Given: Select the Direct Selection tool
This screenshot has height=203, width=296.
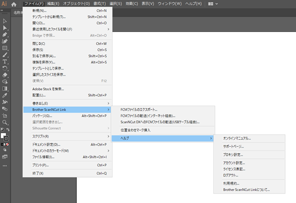Looking at the screenshot, I should pyautogui.click(x=5, y=28).
